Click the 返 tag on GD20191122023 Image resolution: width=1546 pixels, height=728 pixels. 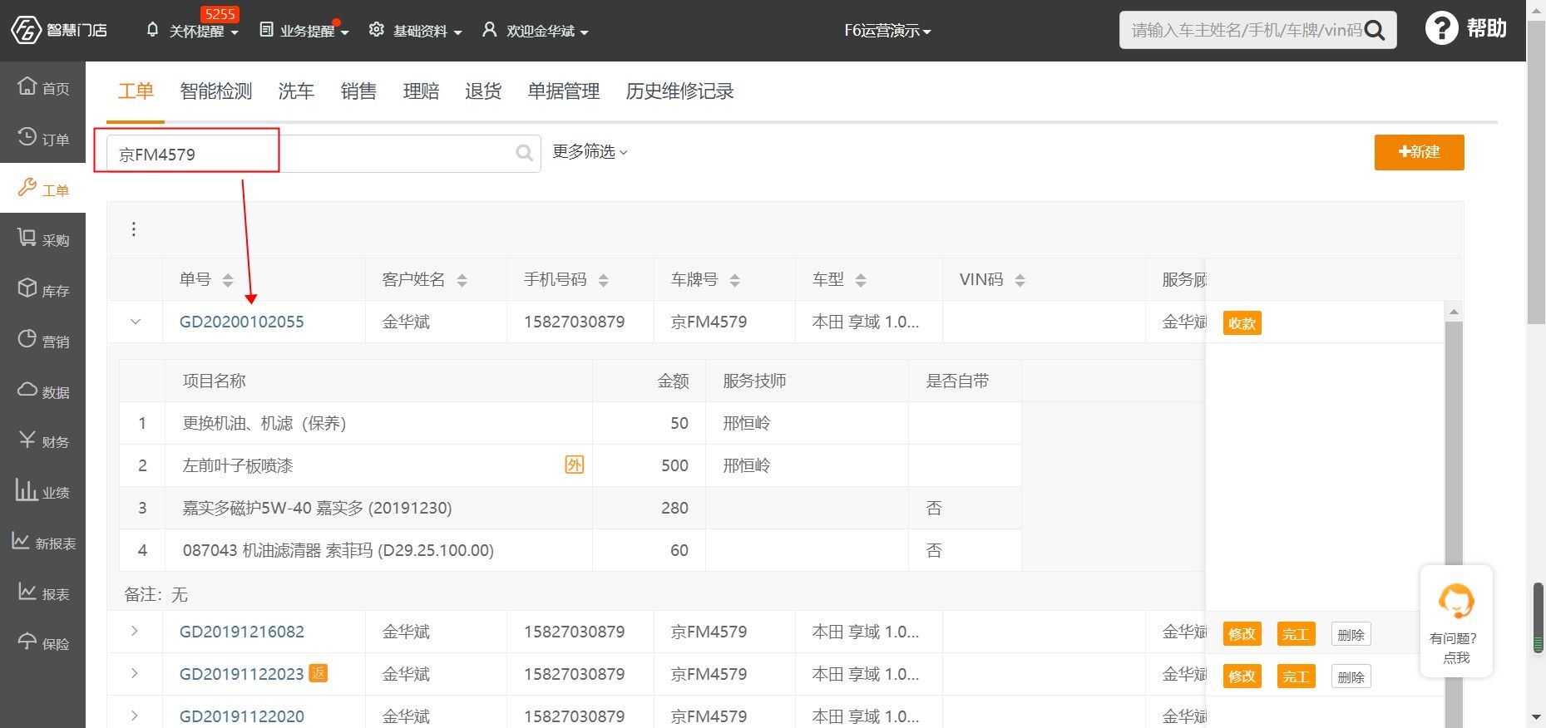[x=318, y=673]
